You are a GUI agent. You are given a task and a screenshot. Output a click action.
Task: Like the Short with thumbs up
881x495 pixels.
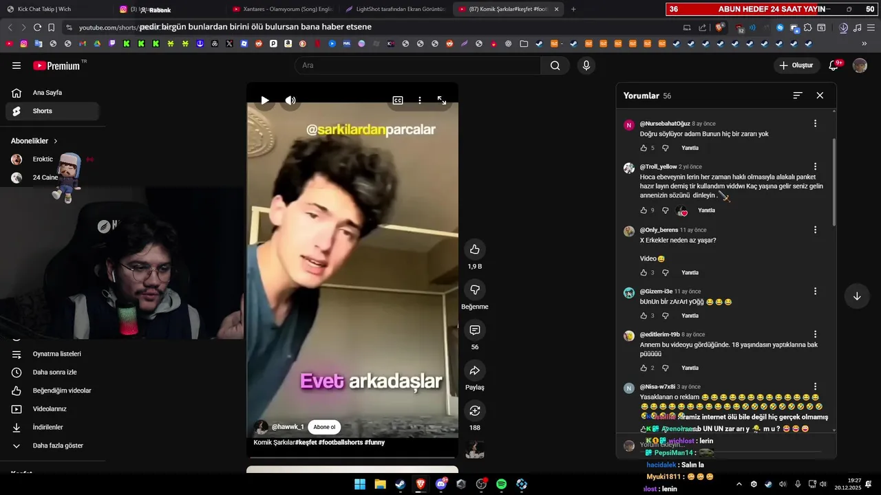(475, 249)
